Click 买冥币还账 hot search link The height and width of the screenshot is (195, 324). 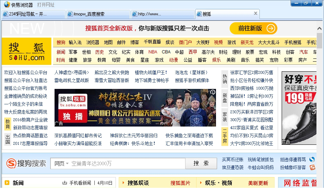[233, 160]
